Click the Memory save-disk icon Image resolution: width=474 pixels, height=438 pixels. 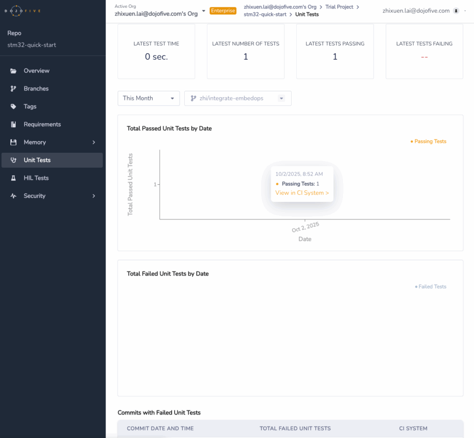tap(13, 143)
